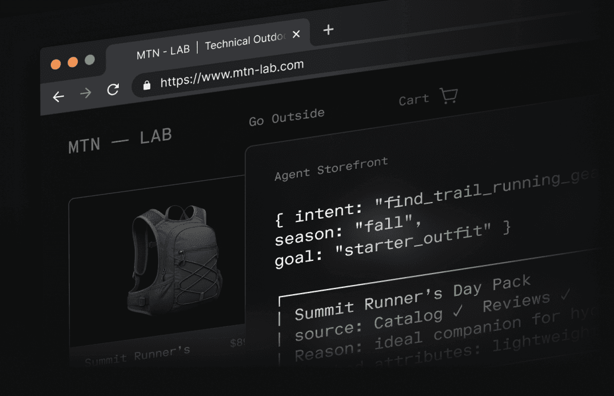Click the Agent Storefront heading
The width and height of the screenshot is (614, 396).
(x=331, y=169)
